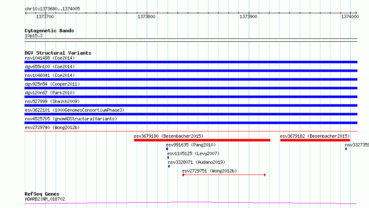Click the 1373900 ruler position
Viewport: 369px width, 208px height.
(x=248, y=17)
